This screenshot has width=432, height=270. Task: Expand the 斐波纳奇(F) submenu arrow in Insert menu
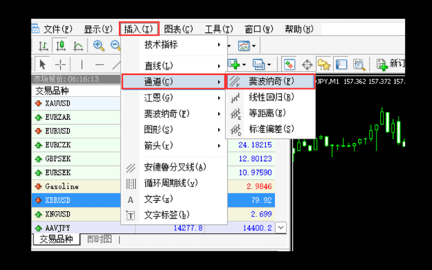tap(219, 114)
